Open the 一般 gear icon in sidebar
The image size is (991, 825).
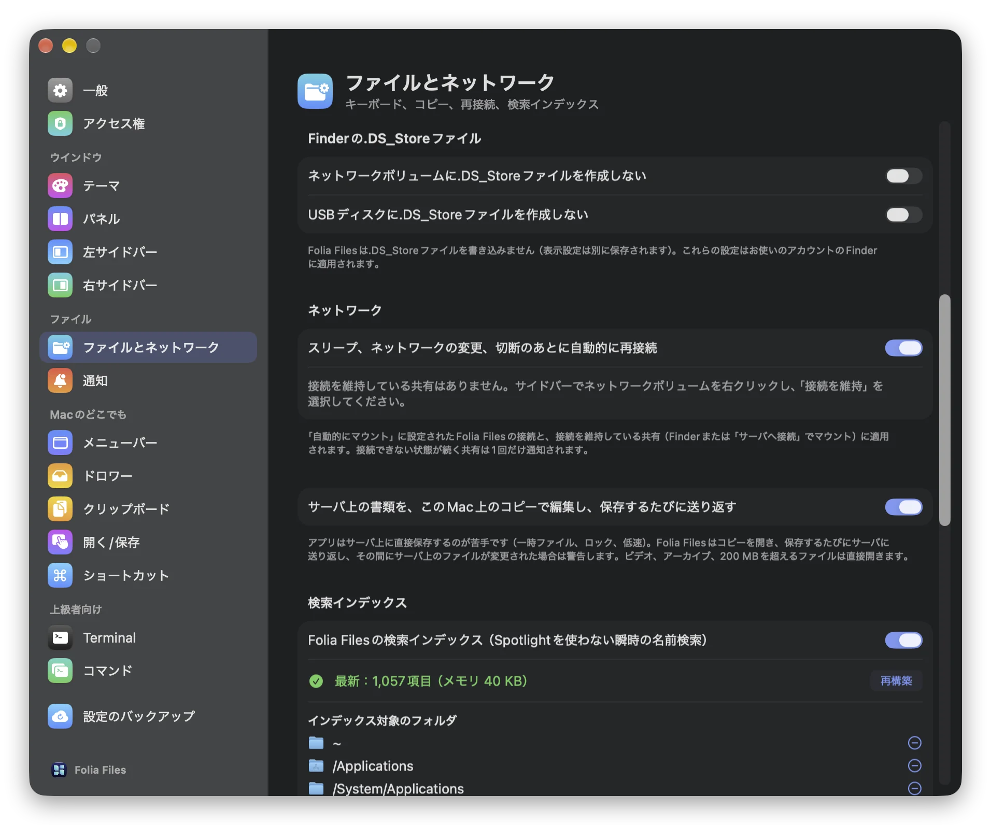(x=60, y=90)
